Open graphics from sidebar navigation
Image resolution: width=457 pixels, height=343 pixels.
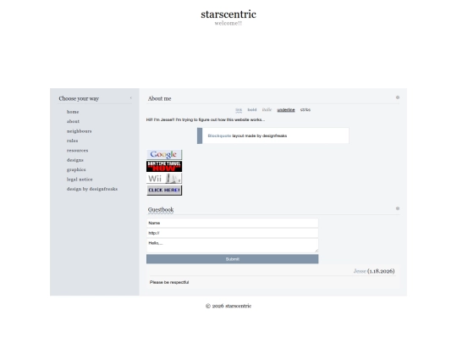(x=76, y=169)
